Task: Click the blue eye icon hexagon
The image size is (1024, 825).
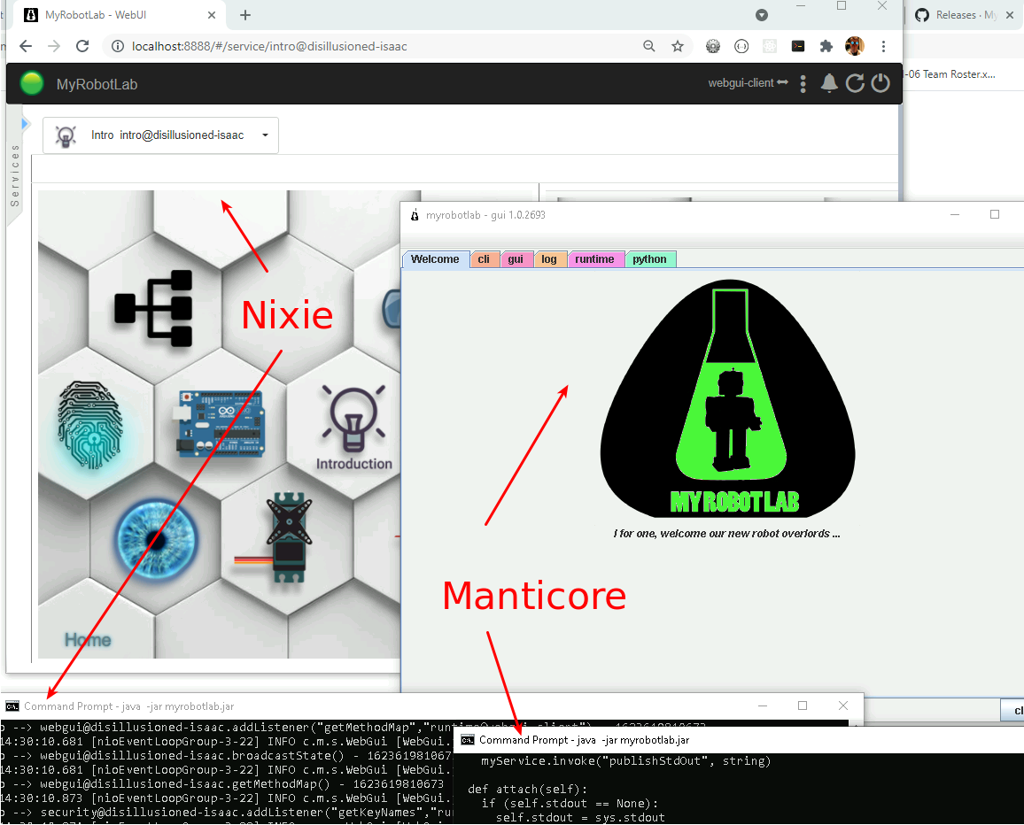Action: point(155,540)
